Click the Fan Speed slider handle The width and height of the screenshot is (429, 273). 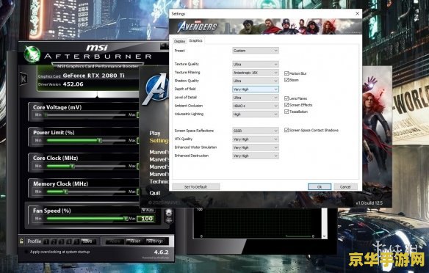(126, 219)
